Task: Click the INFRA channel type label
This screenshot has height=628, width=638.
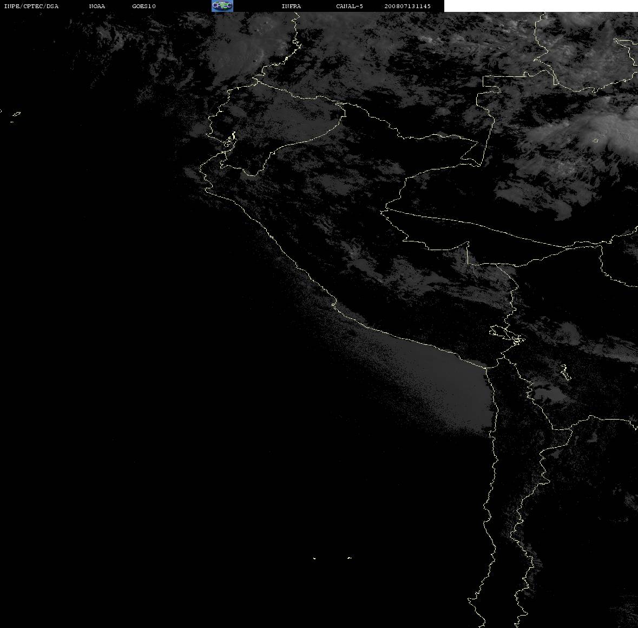Action: pyautogui.click(x=291, y=6)
